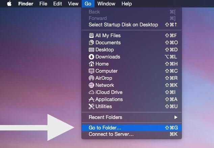Click the Utilities tools icon
Screen dimensions: 214x148
[x=91, y=106]
